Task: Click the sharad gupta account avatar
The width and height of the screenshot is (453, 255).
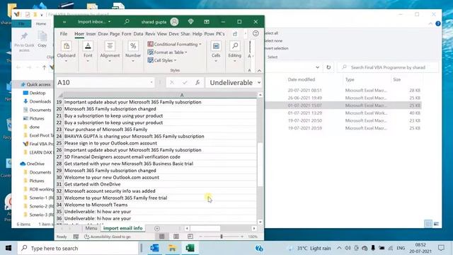Action: [174, 22]
